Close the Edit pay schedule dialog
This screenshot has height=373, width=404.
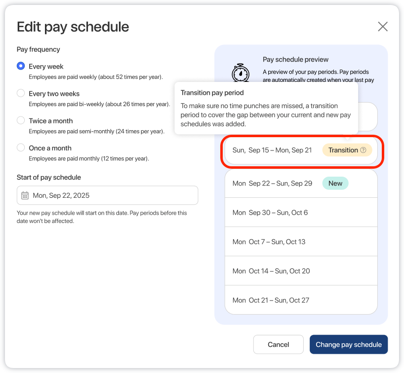[x=383, y=27]
